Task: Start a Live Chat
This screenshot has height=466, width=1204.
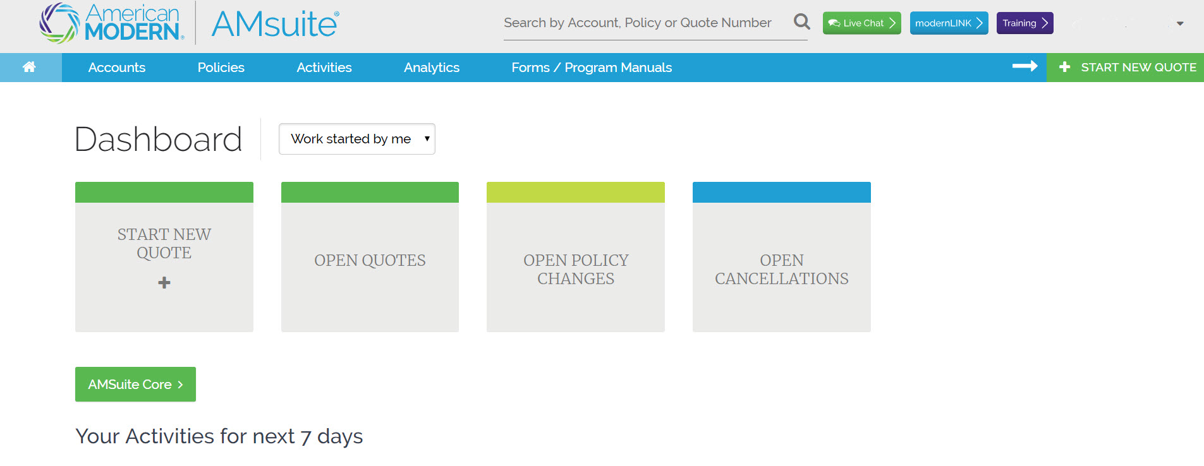Action: tap(862, 23)
